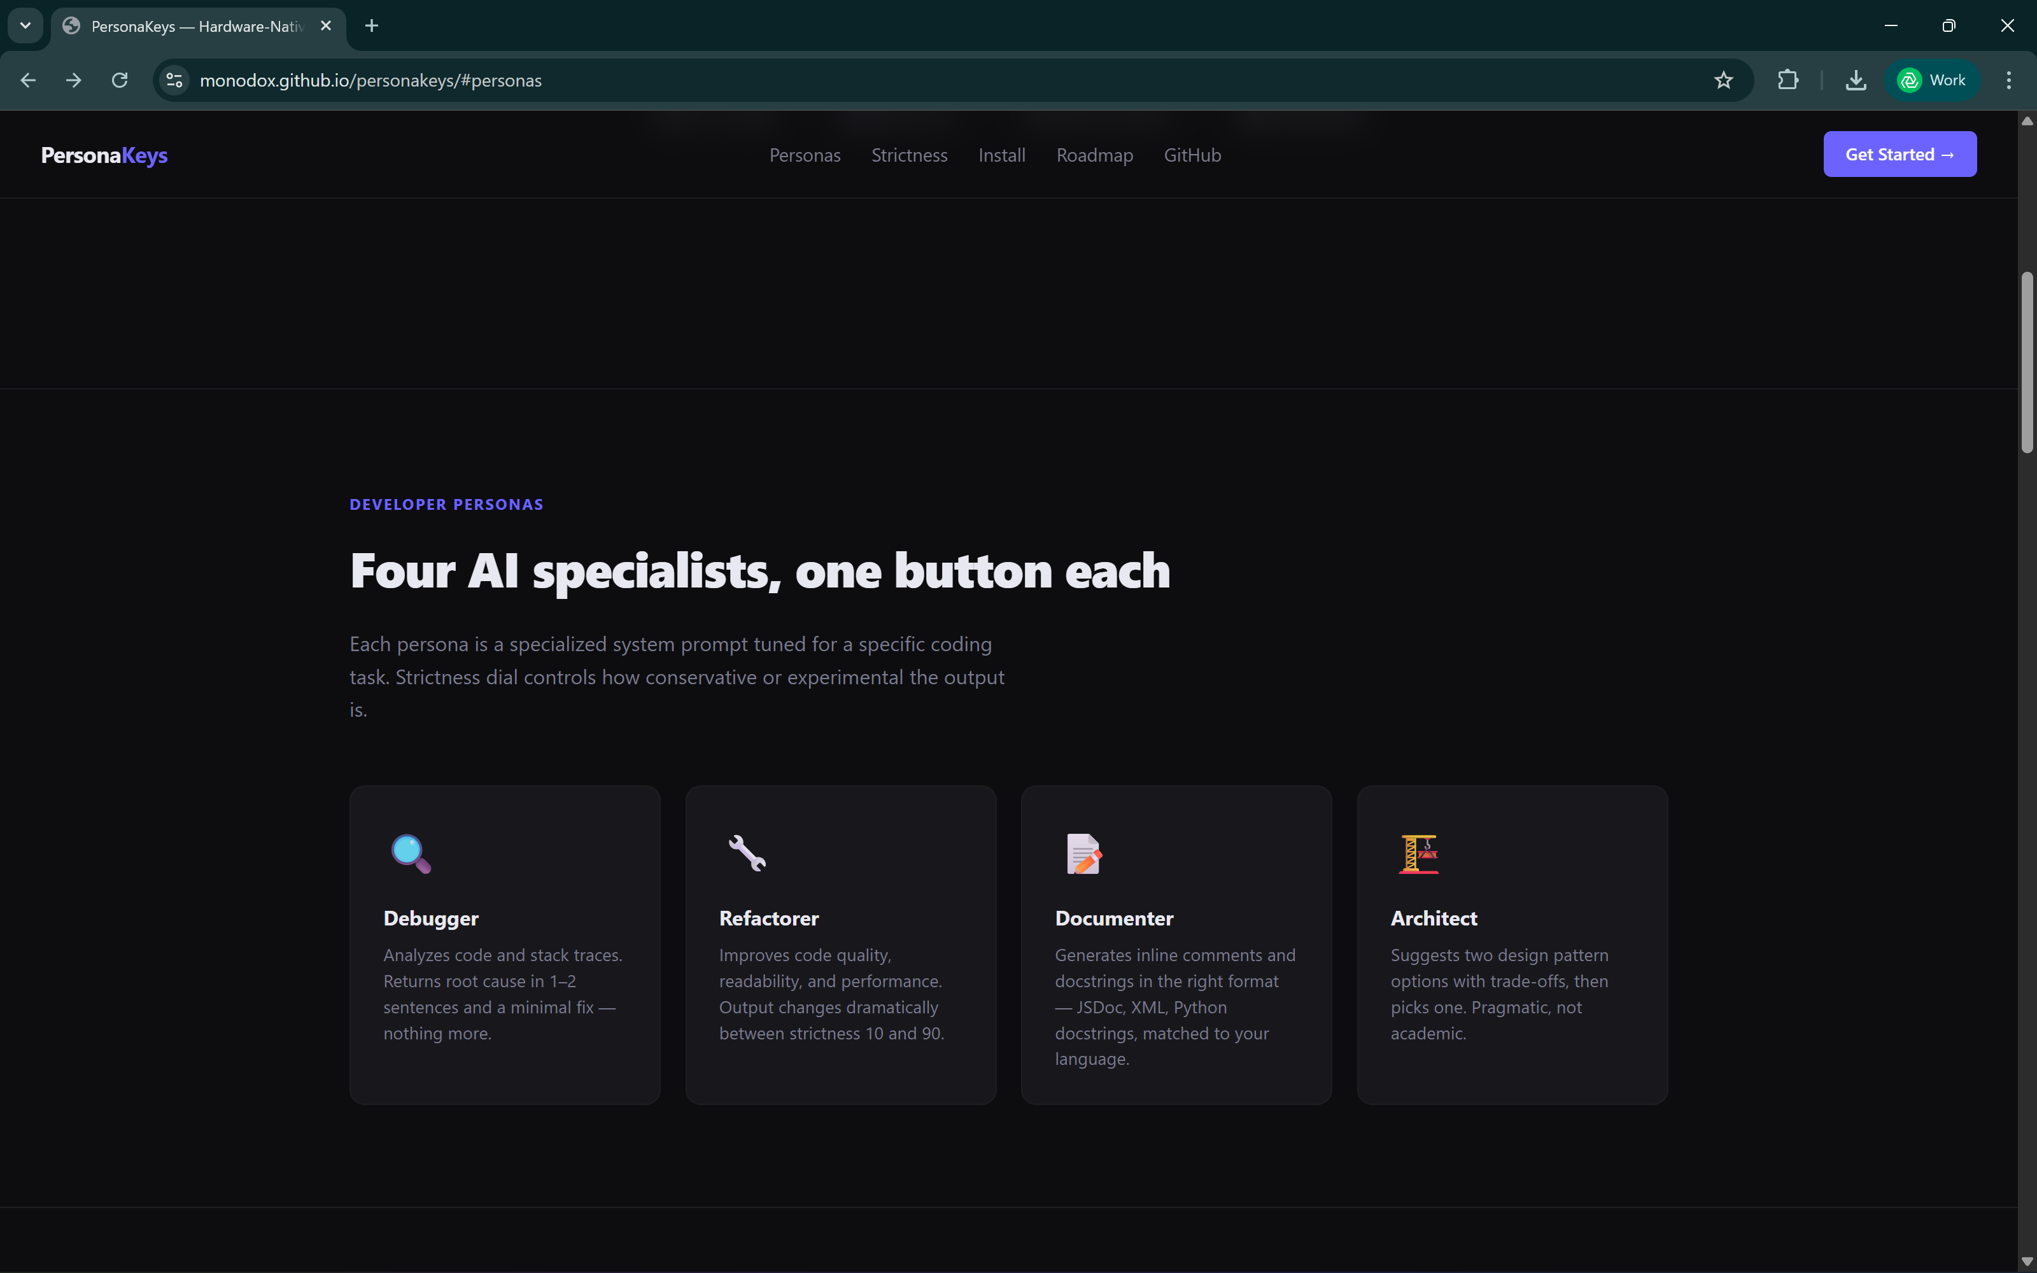The height and width of the screenshot is (1273, 2037).
Task: Open the tab search dropdown arrow
Action: click(25, 25)
